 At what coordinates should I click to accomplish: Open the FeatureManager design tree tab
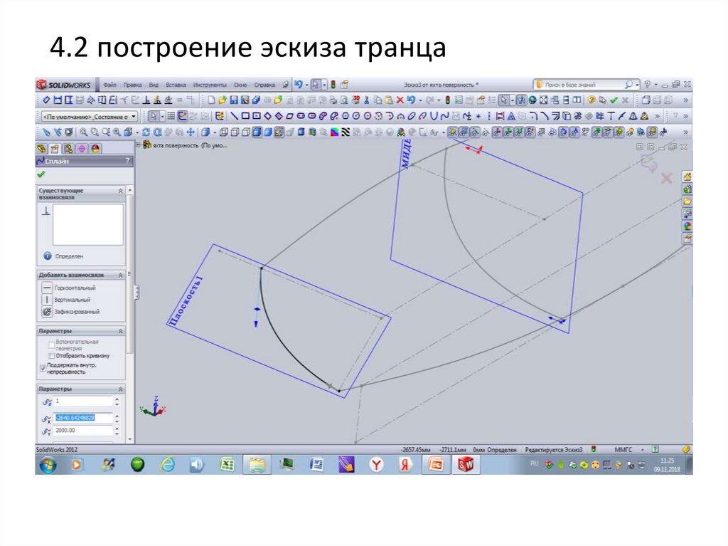[x=42, y=148]
